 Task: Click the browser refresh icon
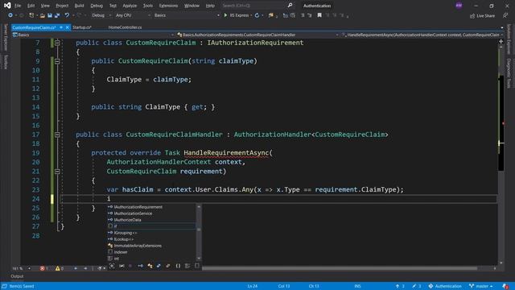[x=257, y=15]
